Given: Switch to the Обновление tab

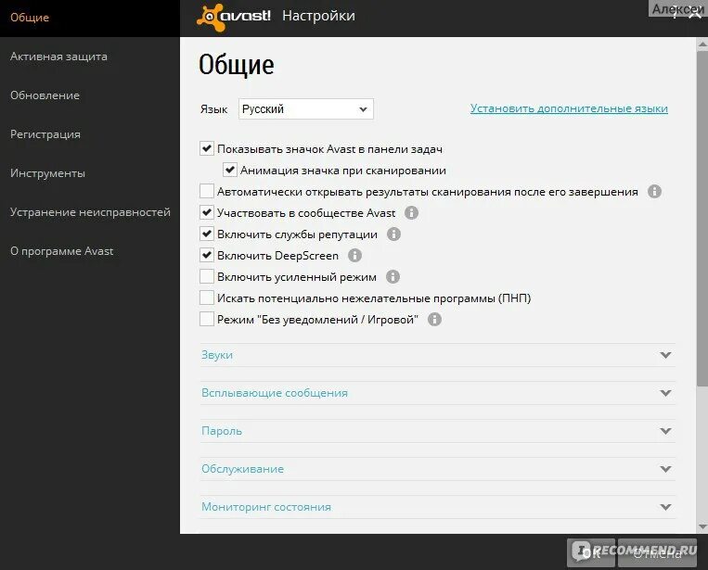Looking at the screenshot, I should point(90,95).
